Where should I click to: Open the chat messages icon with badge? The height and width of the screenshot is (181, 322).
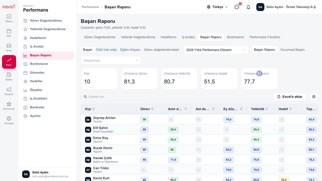(237, 7)
